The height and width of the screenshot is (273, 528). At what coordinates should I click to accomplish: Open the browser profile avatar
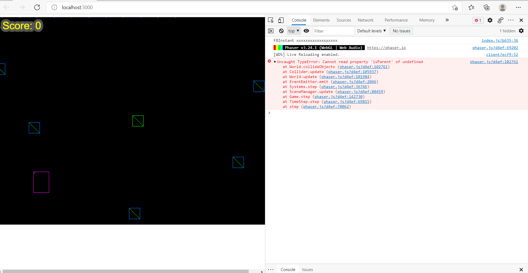(x=503, y=7)
